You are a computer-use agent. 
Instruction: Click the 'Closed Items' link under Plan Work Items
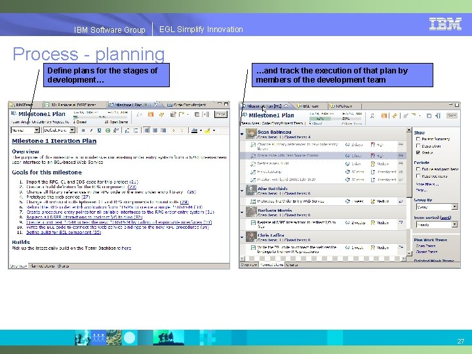427,252
